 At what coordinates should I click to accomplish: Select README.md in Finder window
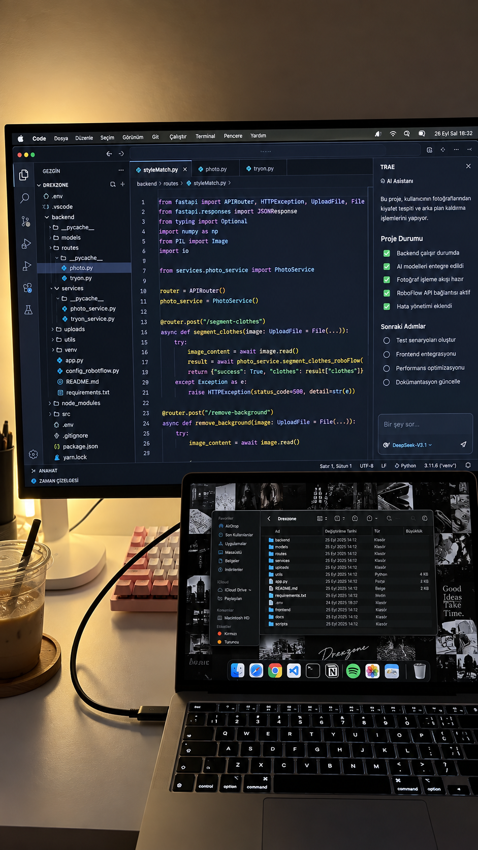(286, 588)
